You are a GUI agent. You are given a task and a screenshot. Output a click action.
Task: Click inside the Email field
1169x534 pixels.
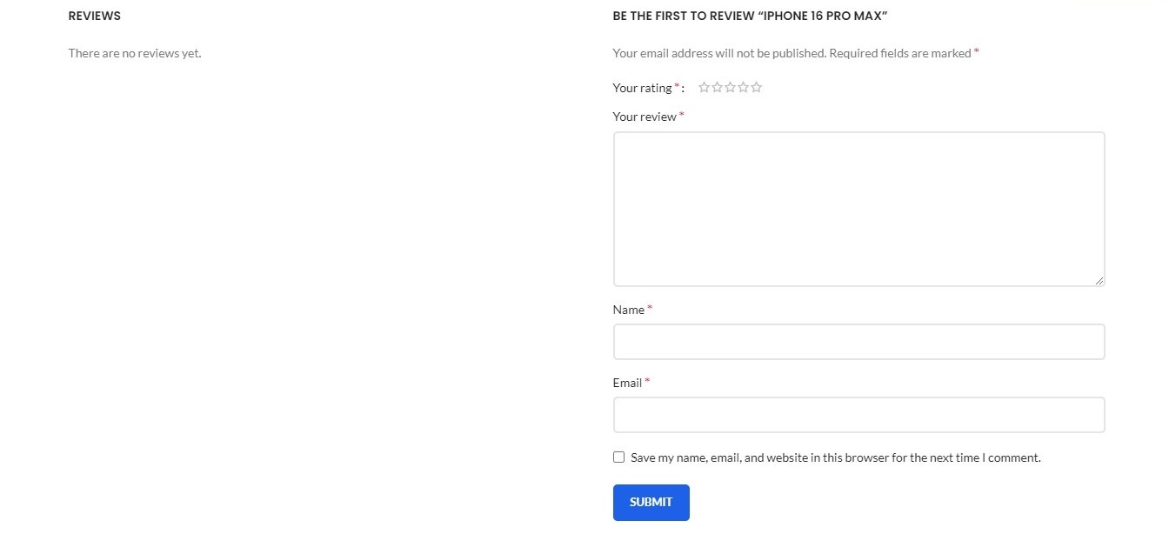tap(858, 415)
